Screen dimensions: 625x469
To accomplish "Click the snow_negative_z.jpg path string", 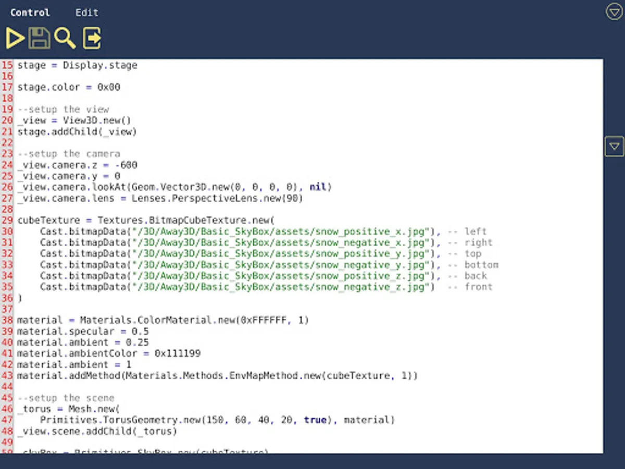I will pyautogui.click(x=281, y=287).
